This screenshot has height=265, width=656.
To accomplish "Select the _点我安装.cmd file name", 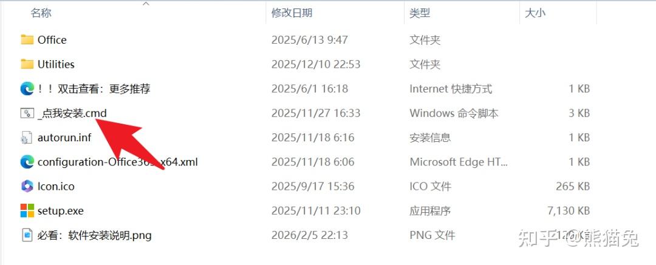I will pyautogui.click(x=72, y=113).
